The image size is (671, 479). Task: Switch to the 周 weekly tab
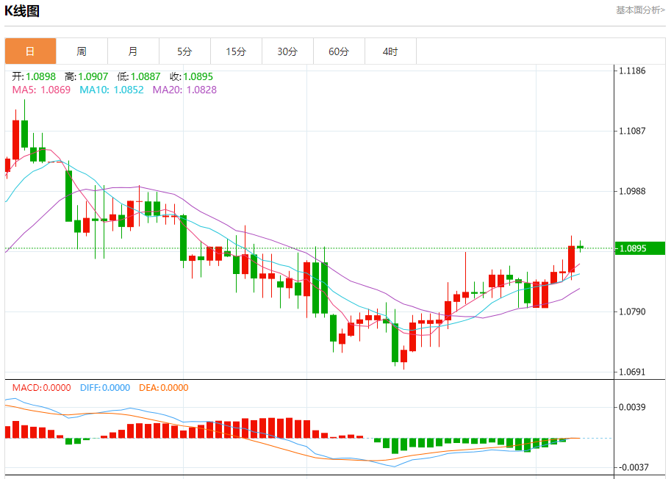pyautogui.click(x=82, y=51)
